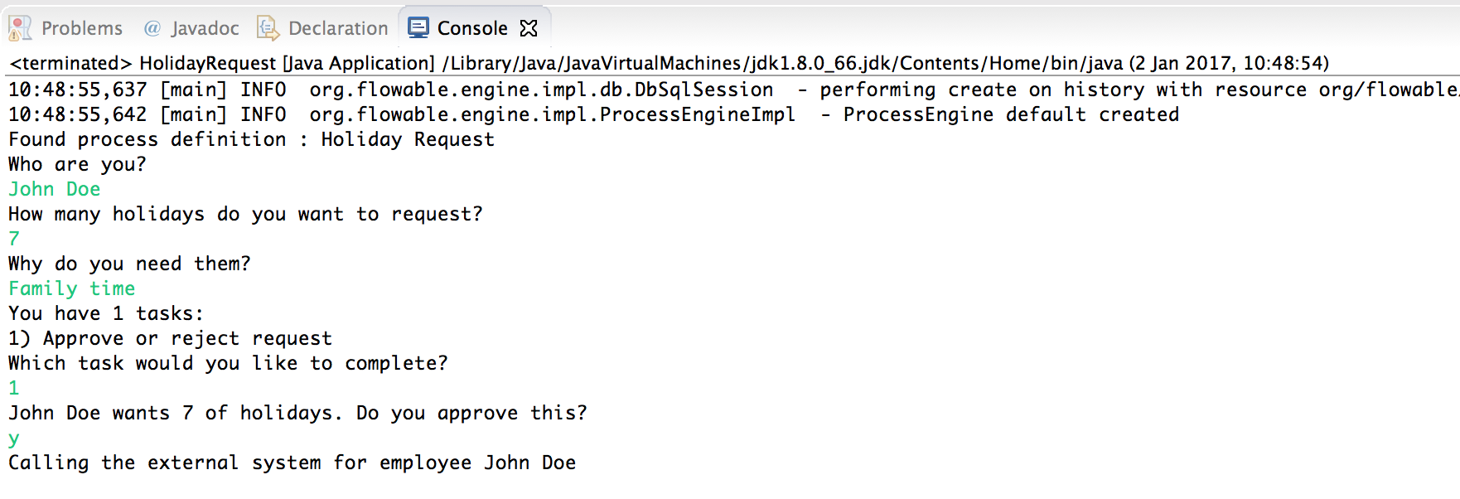Click the Approve or reject request line

[x=169, y=337]
